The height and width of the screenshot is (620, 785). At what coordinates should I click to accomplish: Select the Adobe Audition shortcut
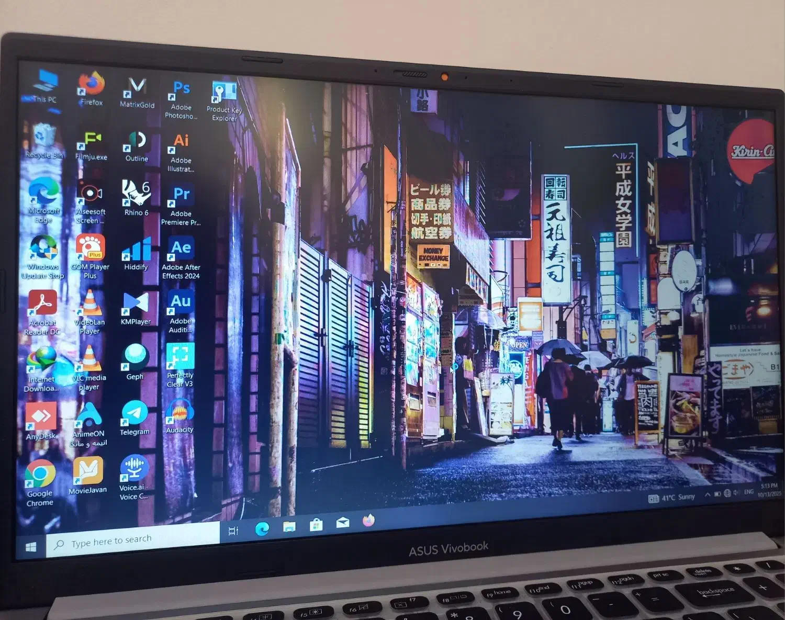[181, 312]
